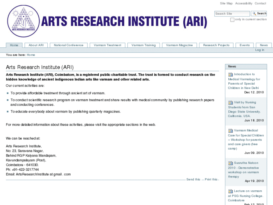
Task: Open Susrutha Natcon 2010 news item
Action: 243,170
